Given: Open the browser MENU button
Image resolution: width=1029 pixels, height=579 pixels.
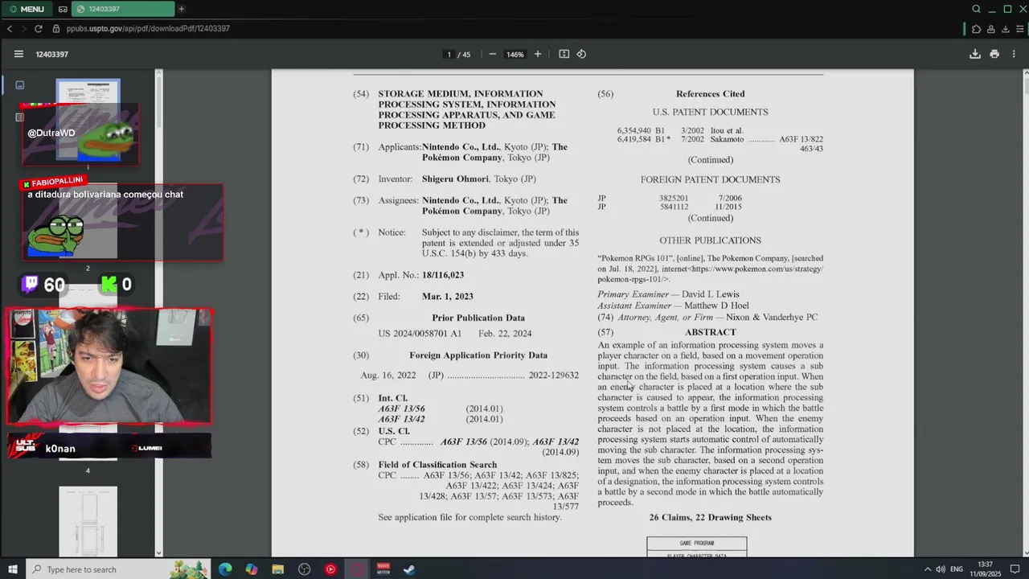Looking at the screenshot, I should coord(27,9).
